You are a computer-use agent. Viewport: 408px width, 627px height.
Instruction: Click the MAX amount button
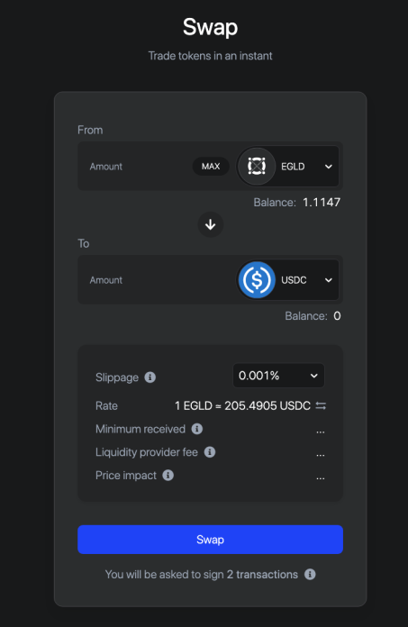click(211, 167)
